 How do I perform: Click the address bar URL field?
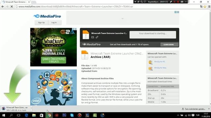pyautogui.click(x=106, y=7)
